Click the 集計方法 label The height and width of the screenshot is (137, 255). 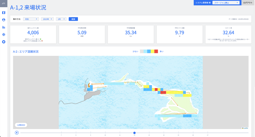click(x=17, y=19)
